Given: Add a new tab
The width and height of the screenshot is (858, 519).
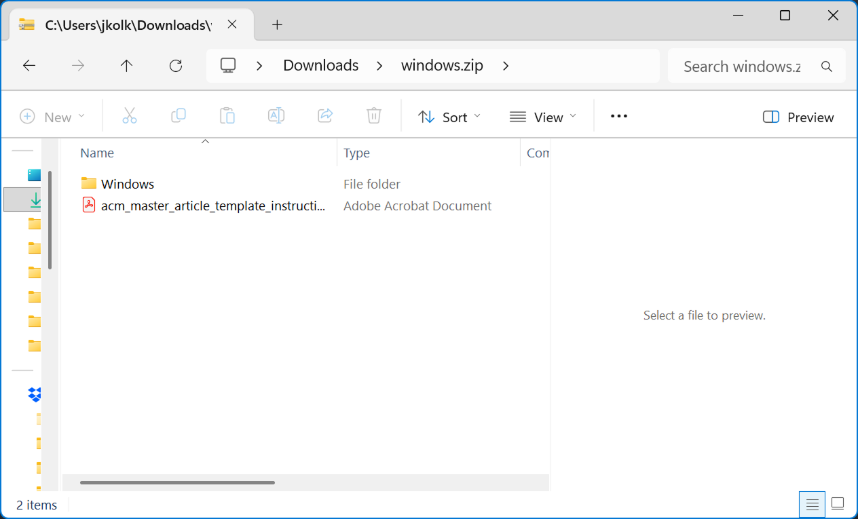Looking at the screenshot, I should [277, 25].
